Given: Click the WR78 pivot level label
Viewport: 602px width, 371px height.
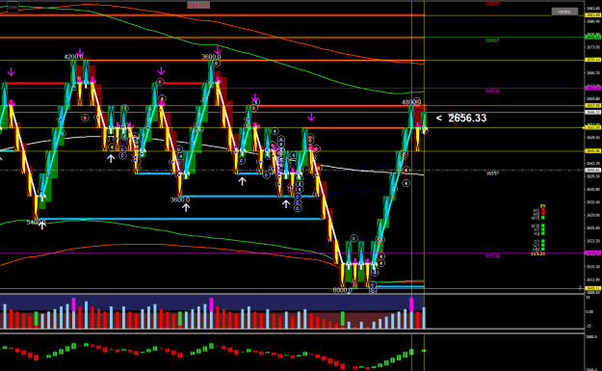Looking at the screenshot, I should coord(492,4).
